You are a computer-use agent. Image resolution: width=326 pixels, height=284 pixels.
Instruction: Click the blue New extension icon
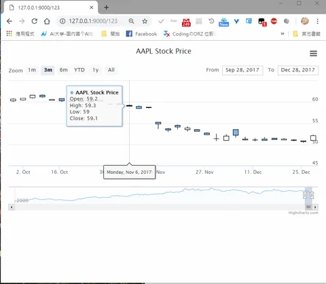[x=223, y=22]
